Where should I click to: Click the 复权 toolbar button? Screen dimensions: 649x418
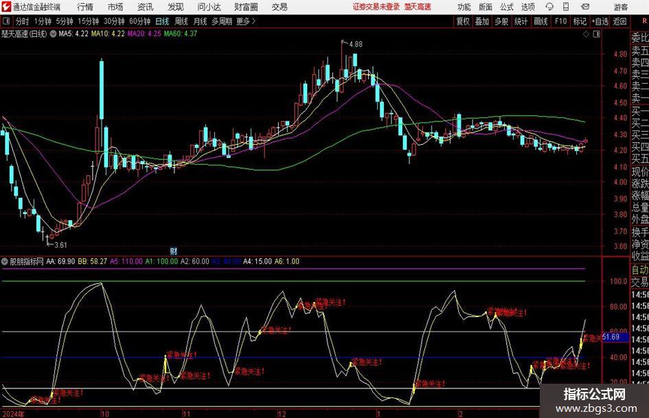coord(463,21)
